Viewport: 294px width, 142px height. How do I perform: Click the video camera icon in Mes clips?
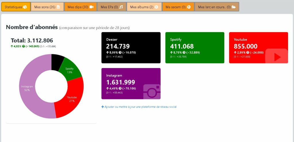[x=91, y=7]
